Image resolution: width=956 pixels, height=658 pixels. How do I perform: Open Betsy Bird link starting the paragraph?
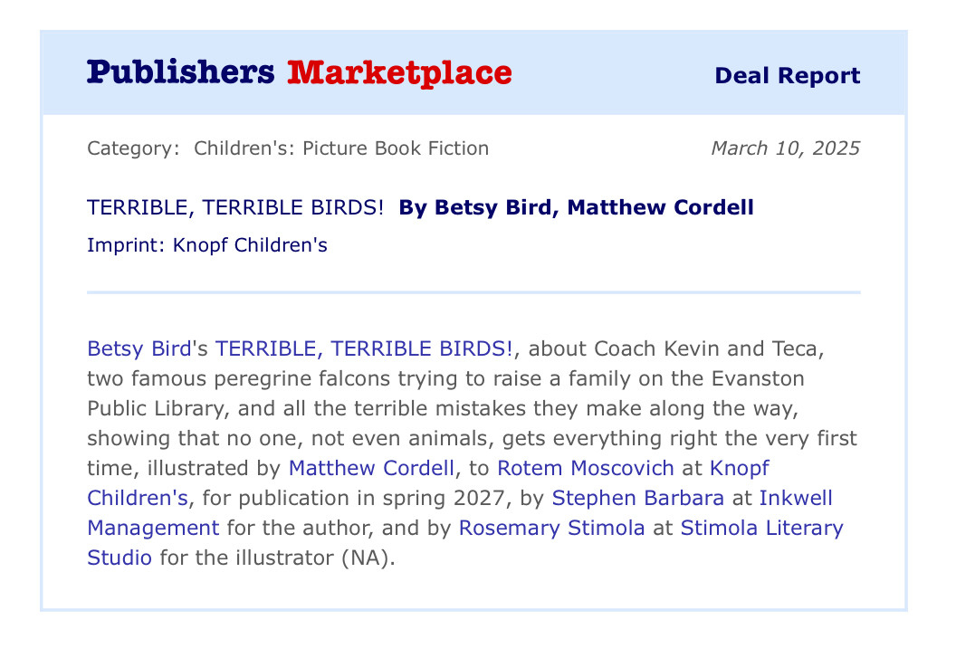point(139,348)
